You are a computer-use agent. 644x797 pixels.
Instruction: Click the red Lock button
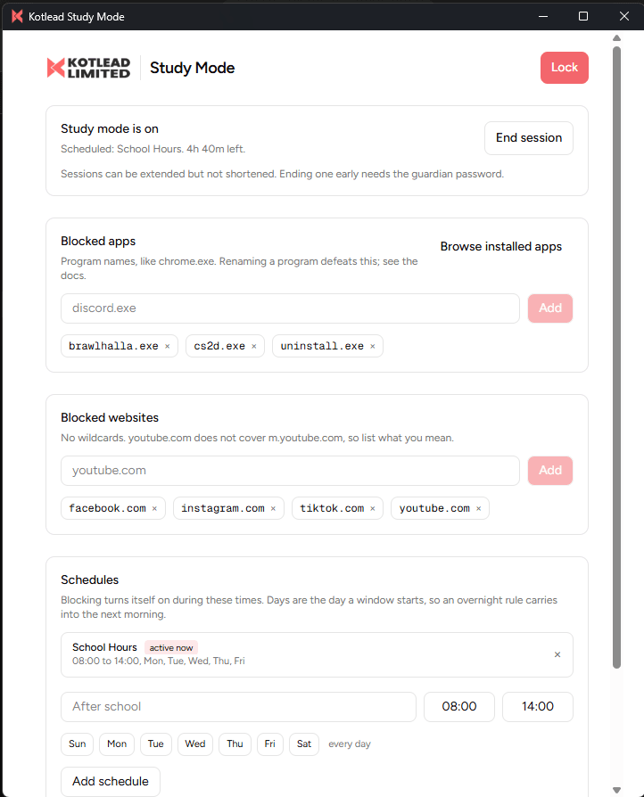[x=565, y=68]
